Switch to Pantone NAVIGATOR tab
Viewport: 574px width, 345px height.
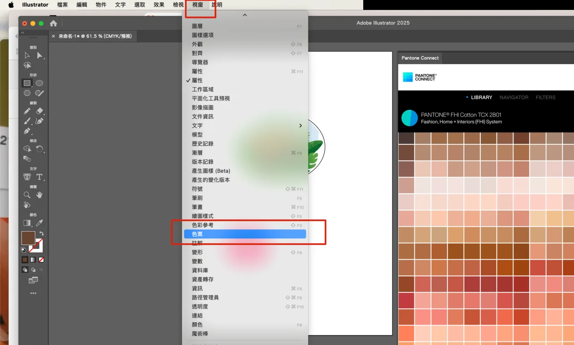pyautogui.click(x=514, y=97)
